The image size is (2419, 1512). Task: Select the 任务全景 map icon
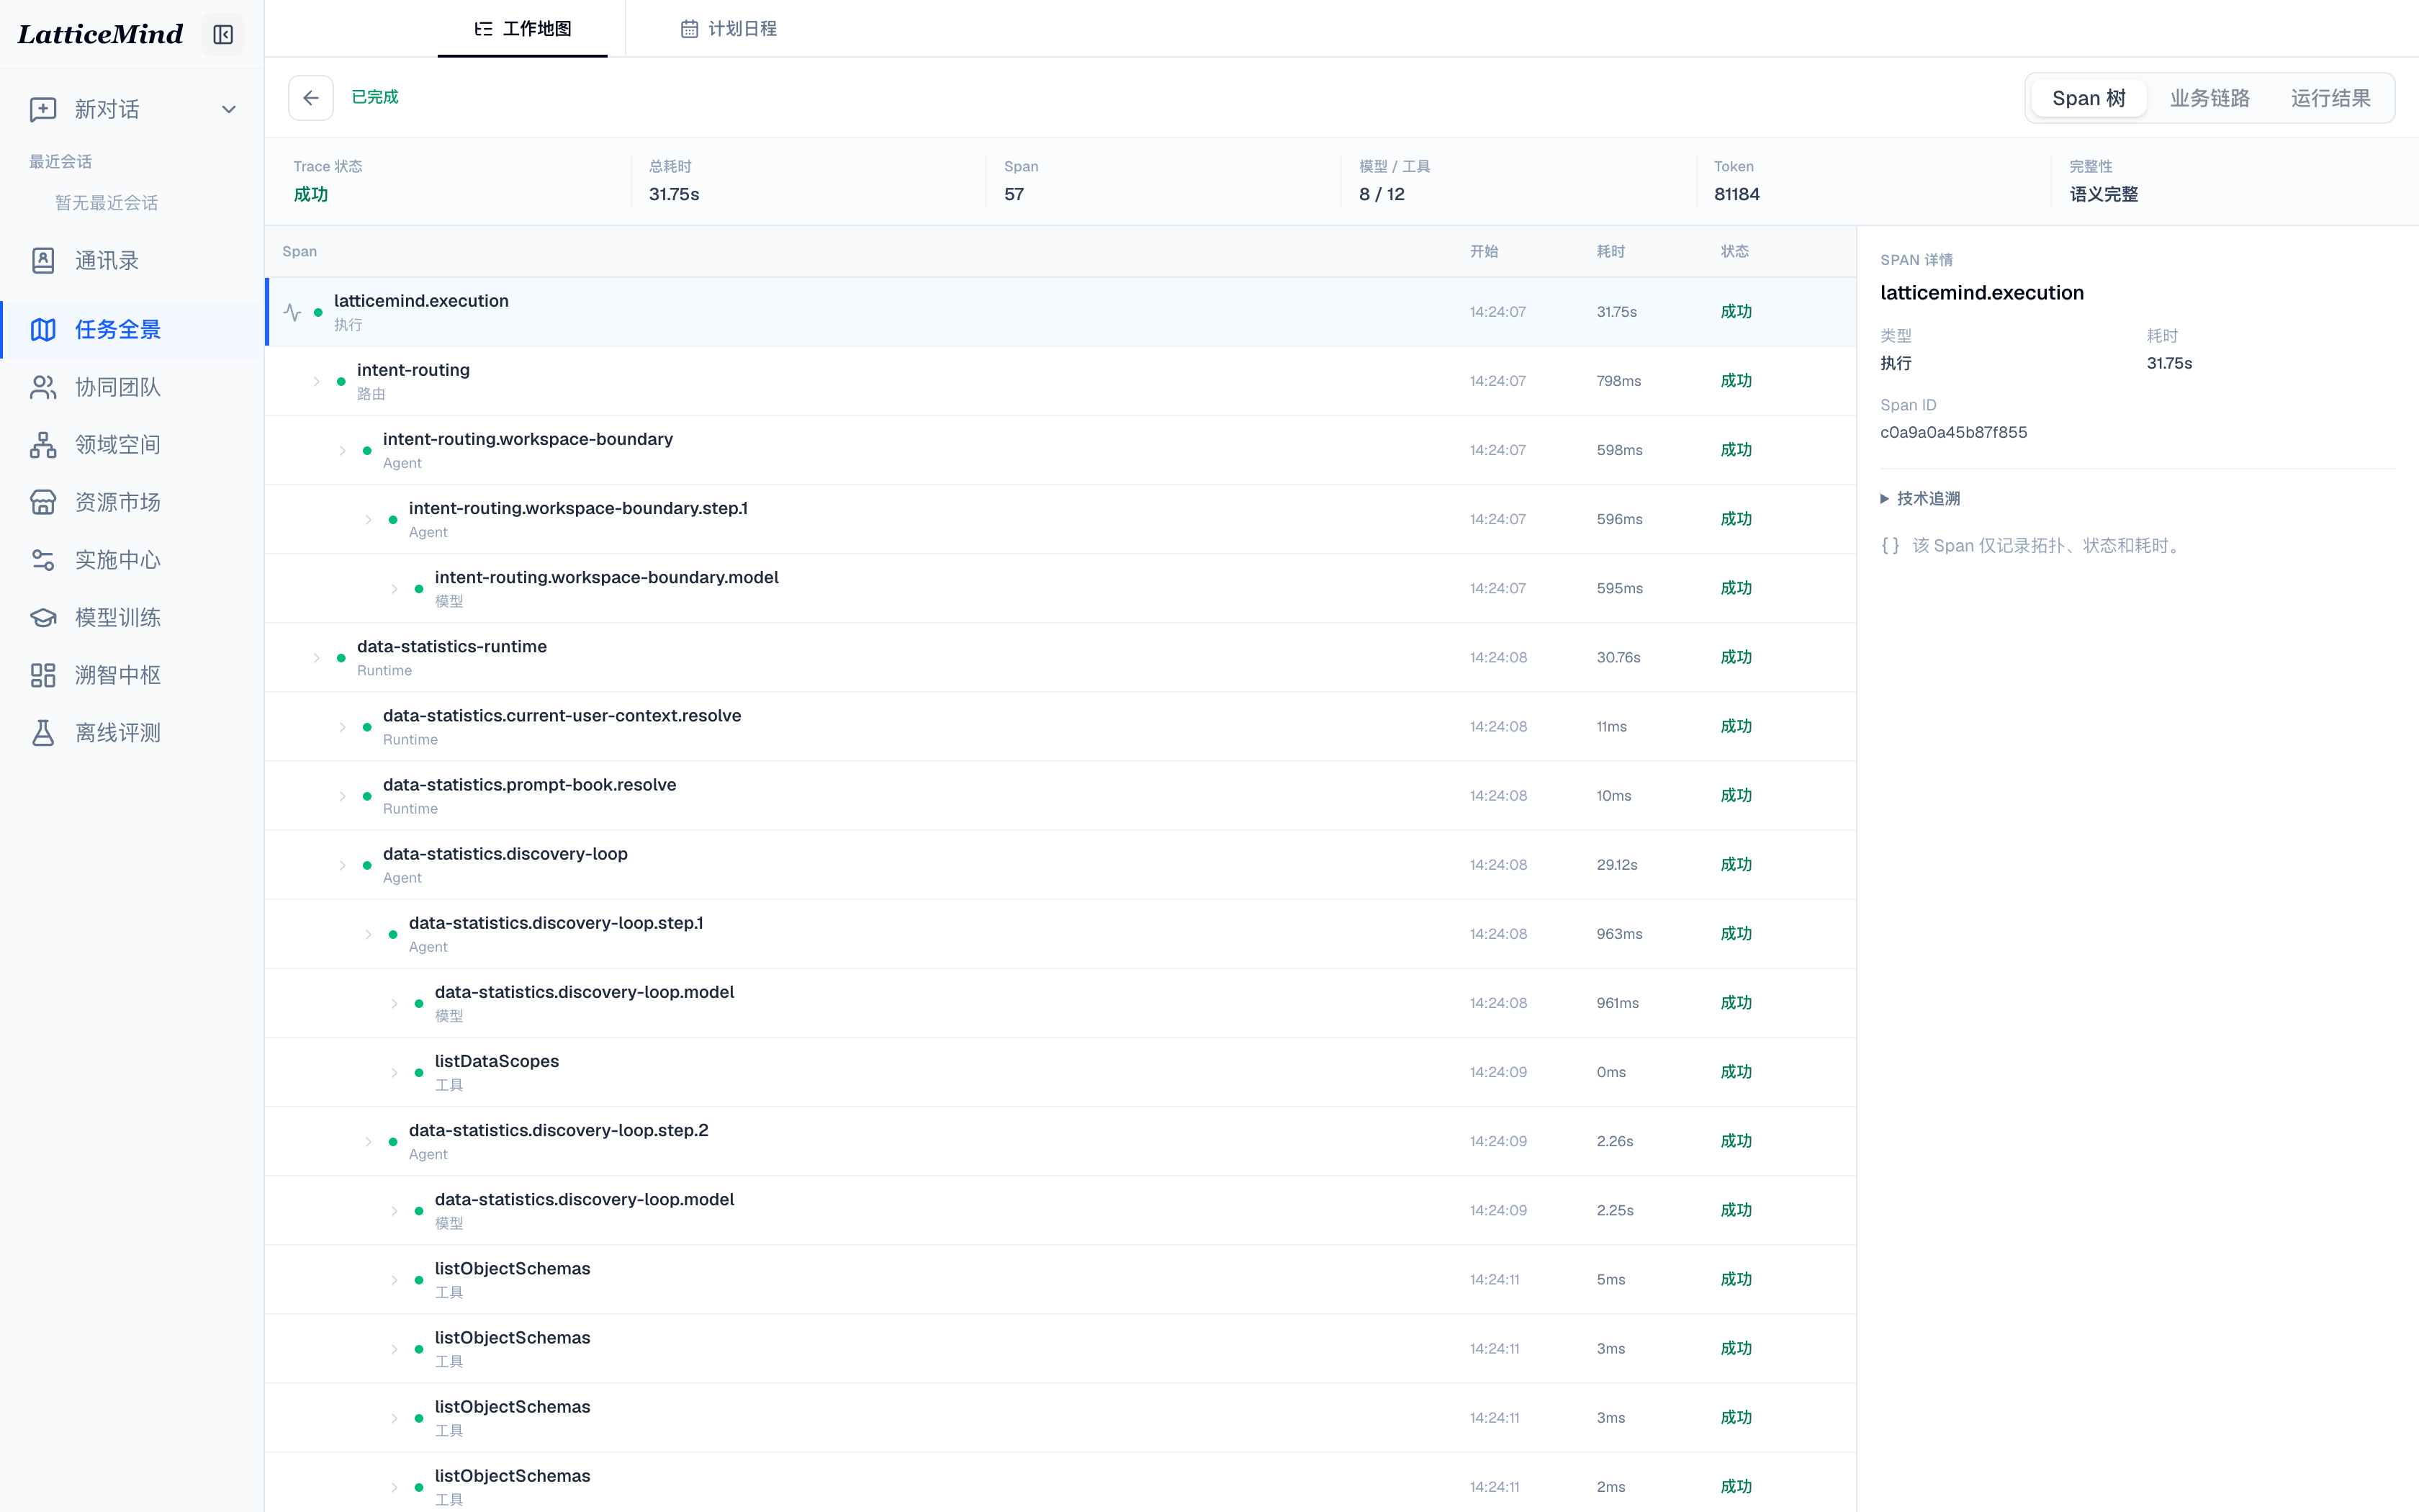[43, 329]
